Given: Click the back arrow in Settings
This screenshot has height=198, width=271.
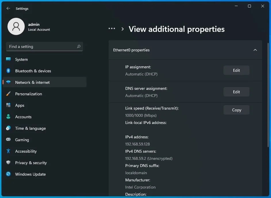Looking at the screenshot, I should point(8,8).
